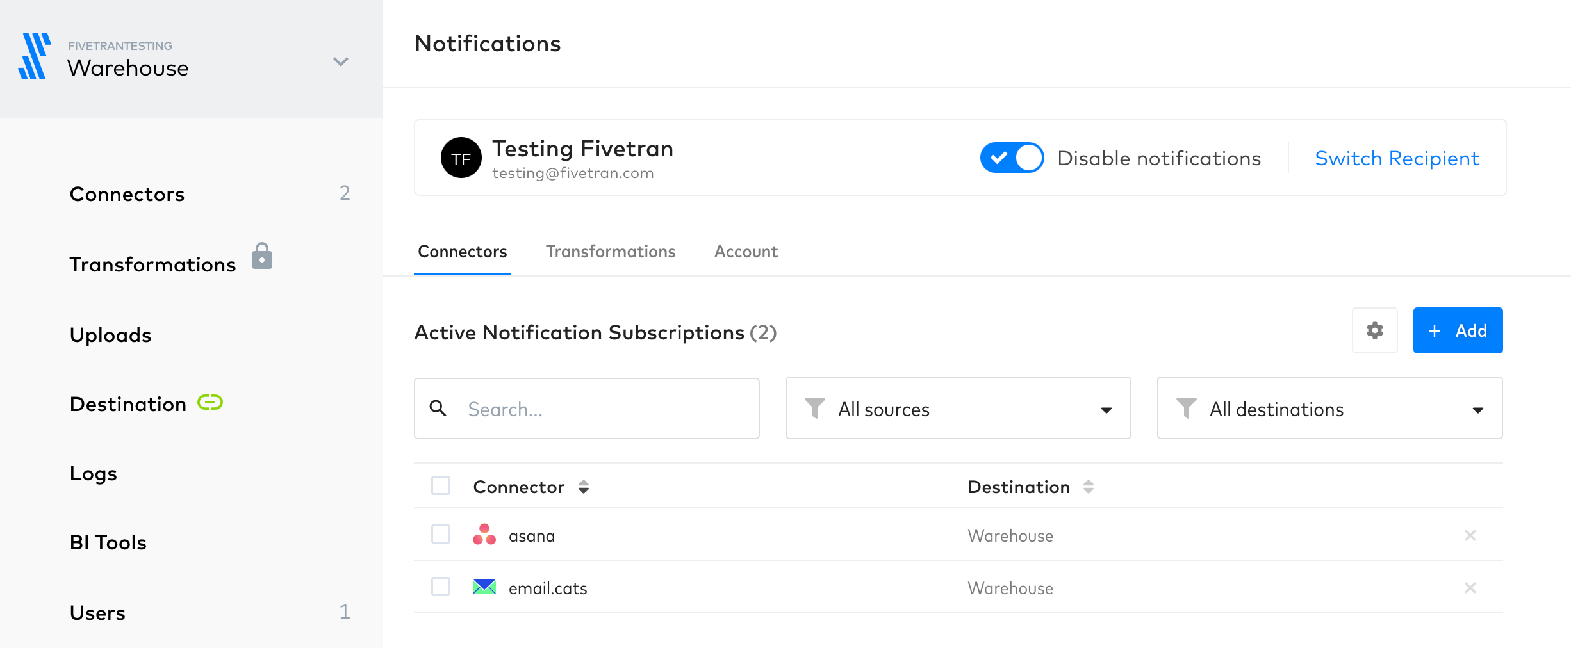Image resolution: width=1571 pixels, height=648 pixels.
Task: Click the lock icon beside Transformations
Action: pyautogui.click(x=262, y=256)
